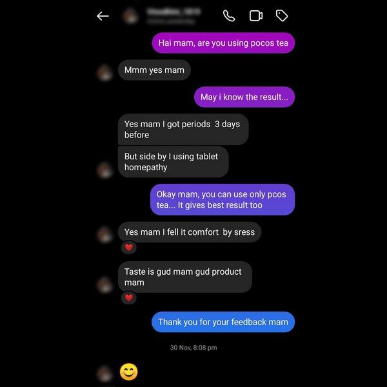Tap sender avatar beside smiling emoji
Viewport: 387px width, 387px height.
pyautogui.click(x=105, y=373)
